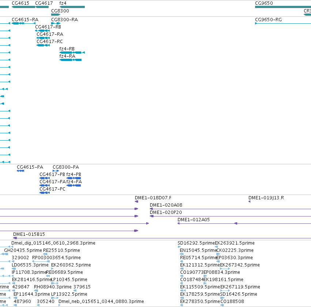Click the EK267342.5prime EST label
Viewport: 311px width, 307px height.
pyautogui.click(x=240, y=265)
